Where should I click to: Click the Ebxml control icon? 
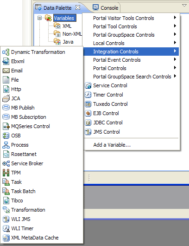coord(6,61)
